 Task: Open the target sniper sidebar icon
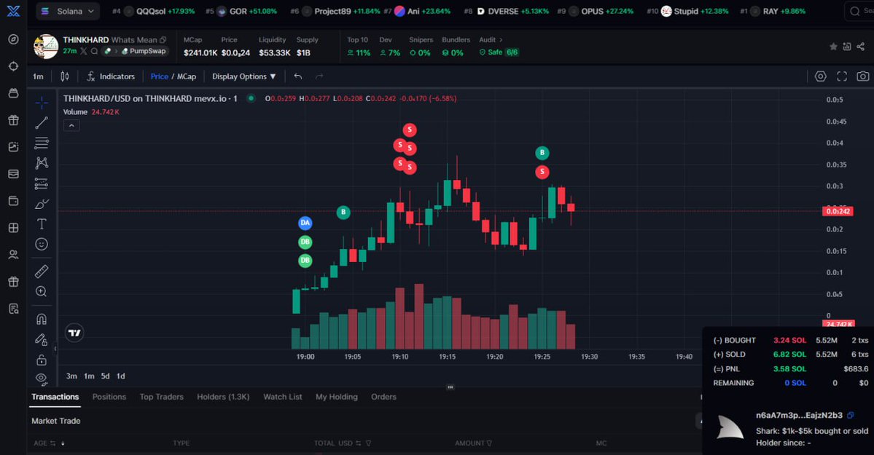(x=13, y=66)
